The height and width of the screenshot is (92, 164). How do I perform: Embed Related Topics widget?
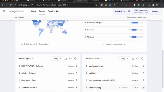coord(70,59)
